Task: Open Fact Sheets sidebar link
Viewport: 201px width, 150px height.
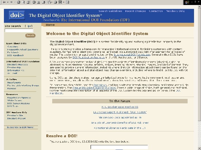Action: coord(13,52)
